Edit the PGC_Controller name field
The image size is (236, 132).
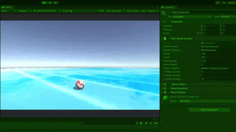[204, 12]
